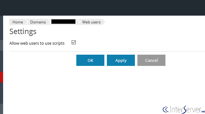Navigate to Web users breadcrumb

click(91, 22)
